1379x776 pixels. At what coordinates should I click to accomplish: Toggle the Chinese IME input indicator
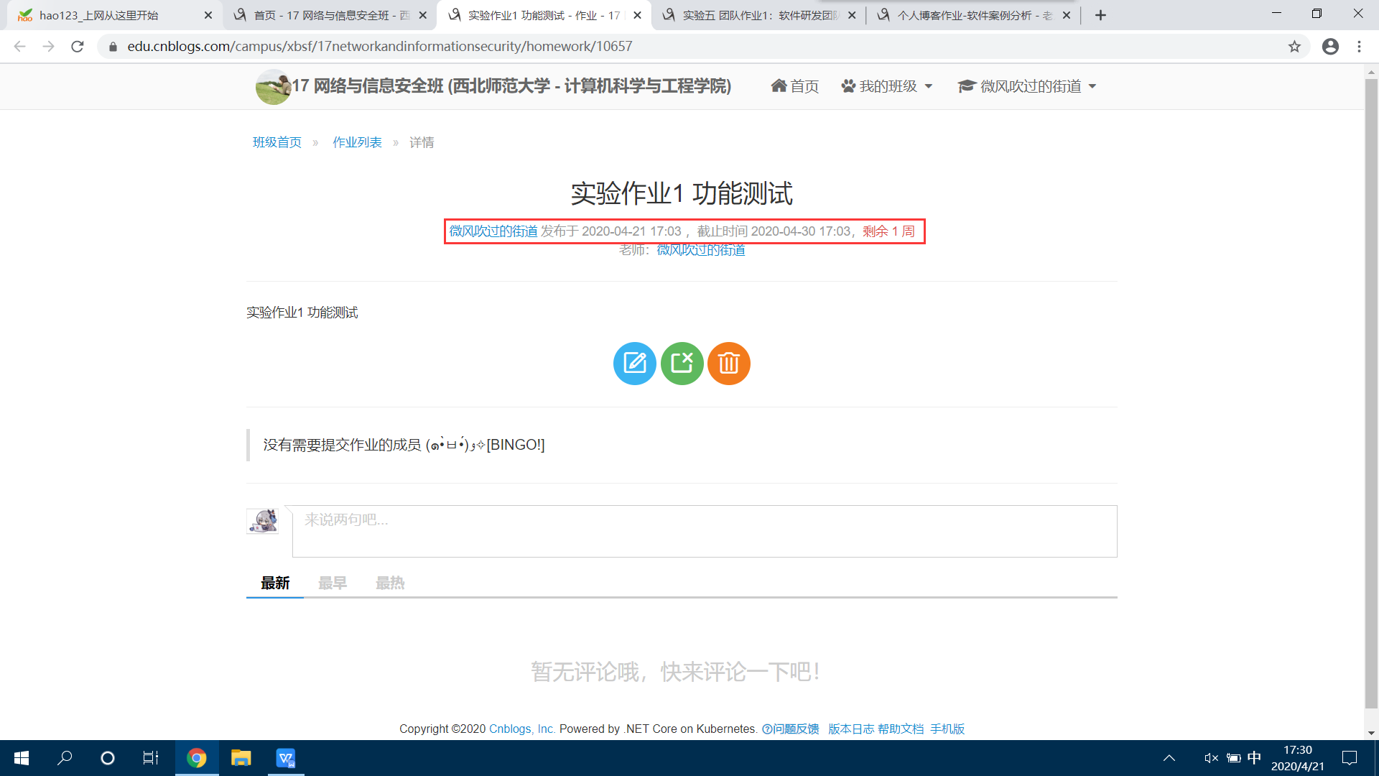point(1254,758)
